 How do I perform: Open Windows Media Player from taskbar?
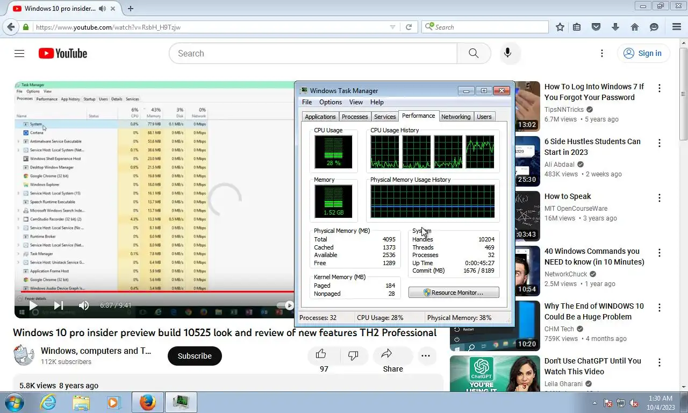[x=113, y=402]
